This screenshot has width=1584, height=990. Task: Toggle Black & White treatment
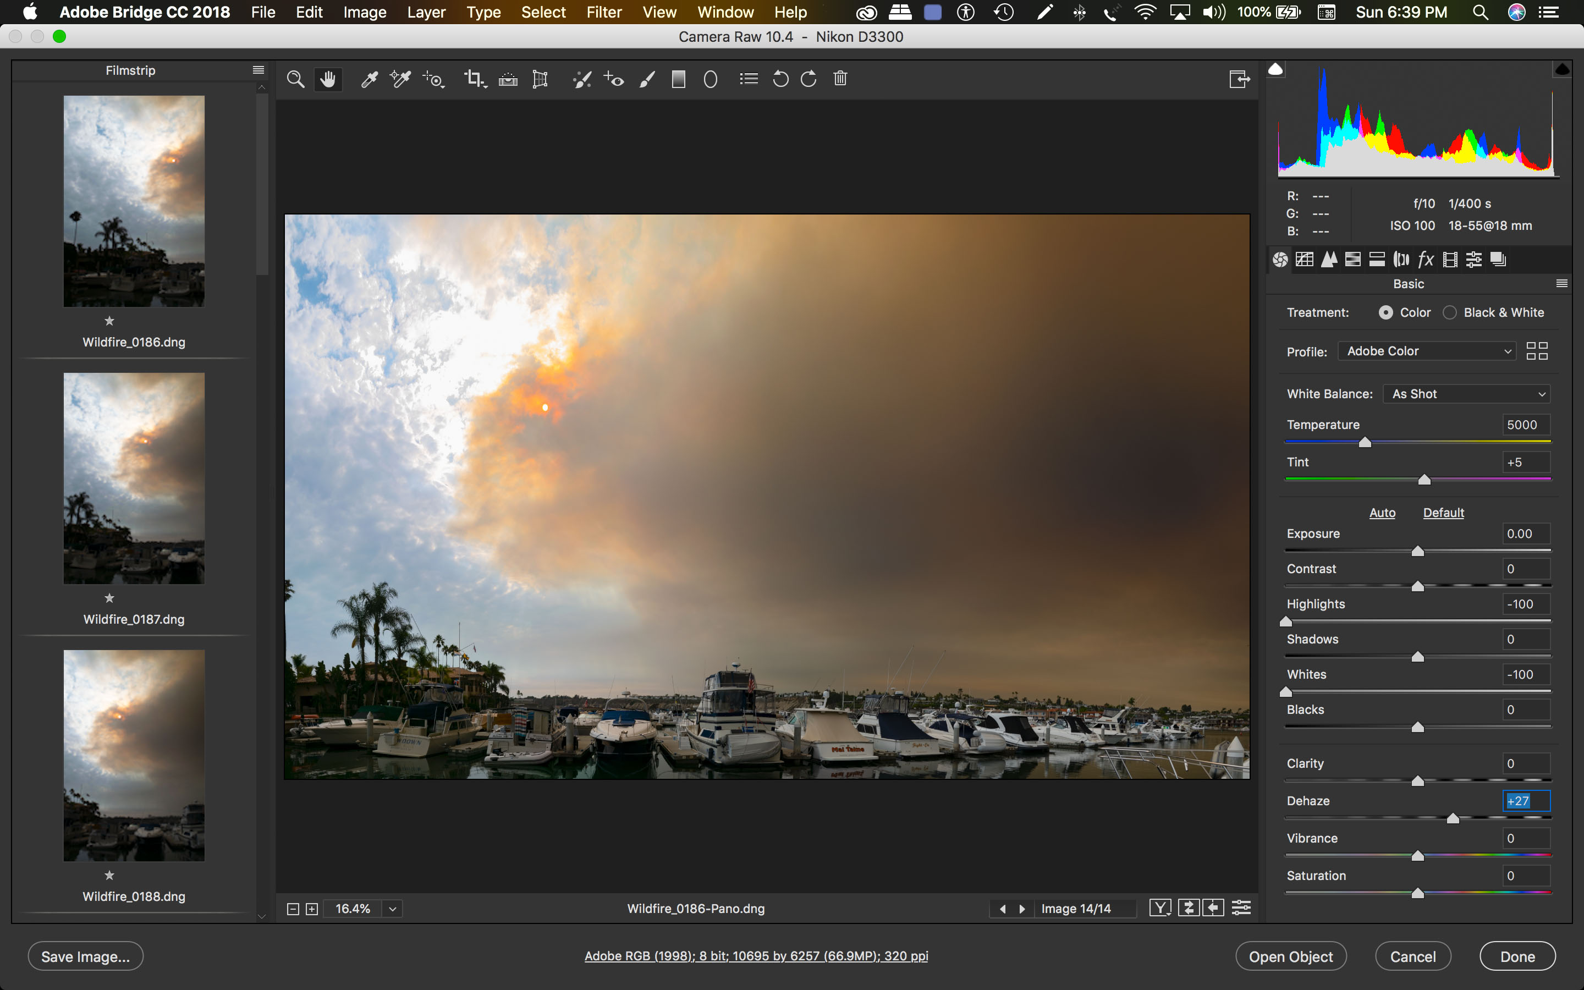(x=1450, y=312)
